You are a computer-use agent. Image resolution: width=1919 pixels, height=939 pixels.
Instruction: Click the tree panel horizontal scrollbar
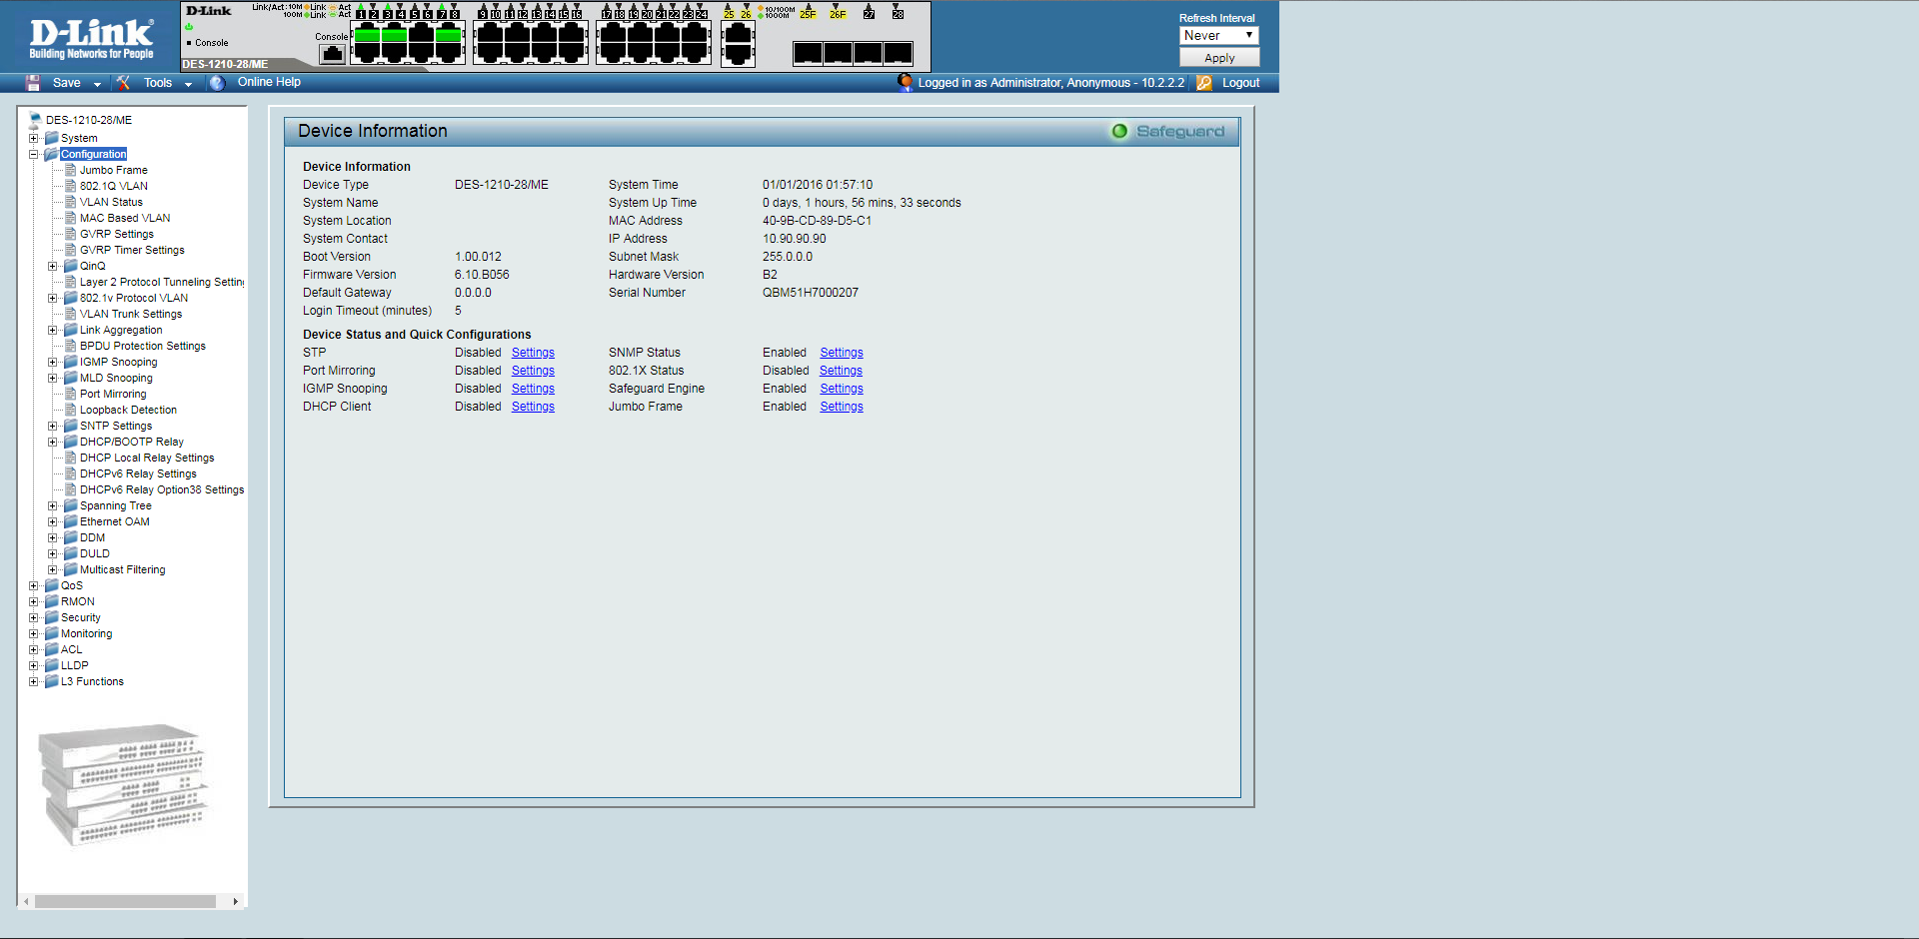click(x=126, y=901)
